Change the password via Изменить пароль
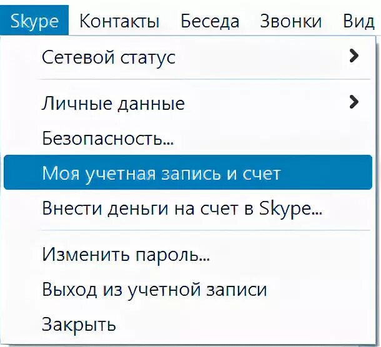The width and height of the screenshot is (381, 347). tap(126, 255)
